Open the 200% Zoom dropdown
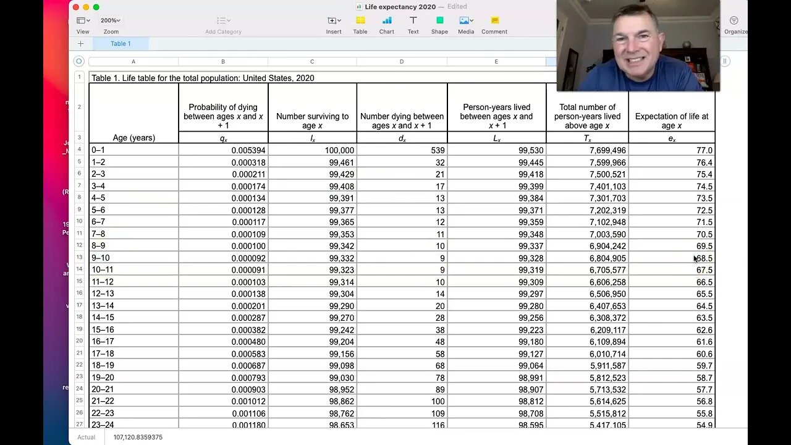The image size is (791, 445). tap(111, 20)
